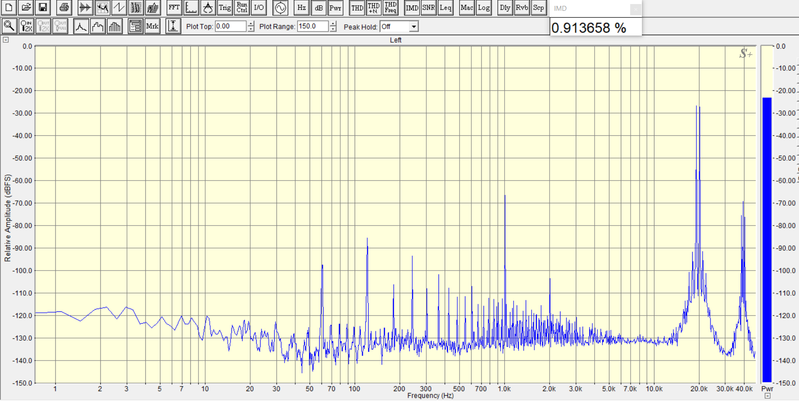Image resolution: width=799 pixels, height=401 pixels.
Task: Close the IMD readout window
Action: pos(635,9)
